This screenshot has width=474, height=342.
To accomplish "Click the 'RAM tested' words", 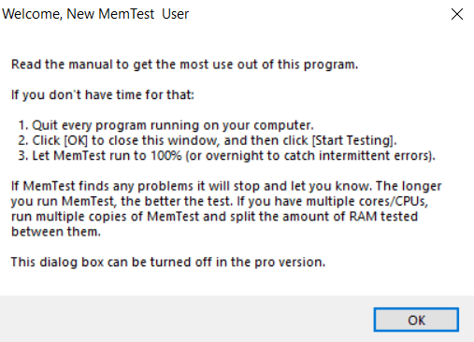I will point(383,217).
